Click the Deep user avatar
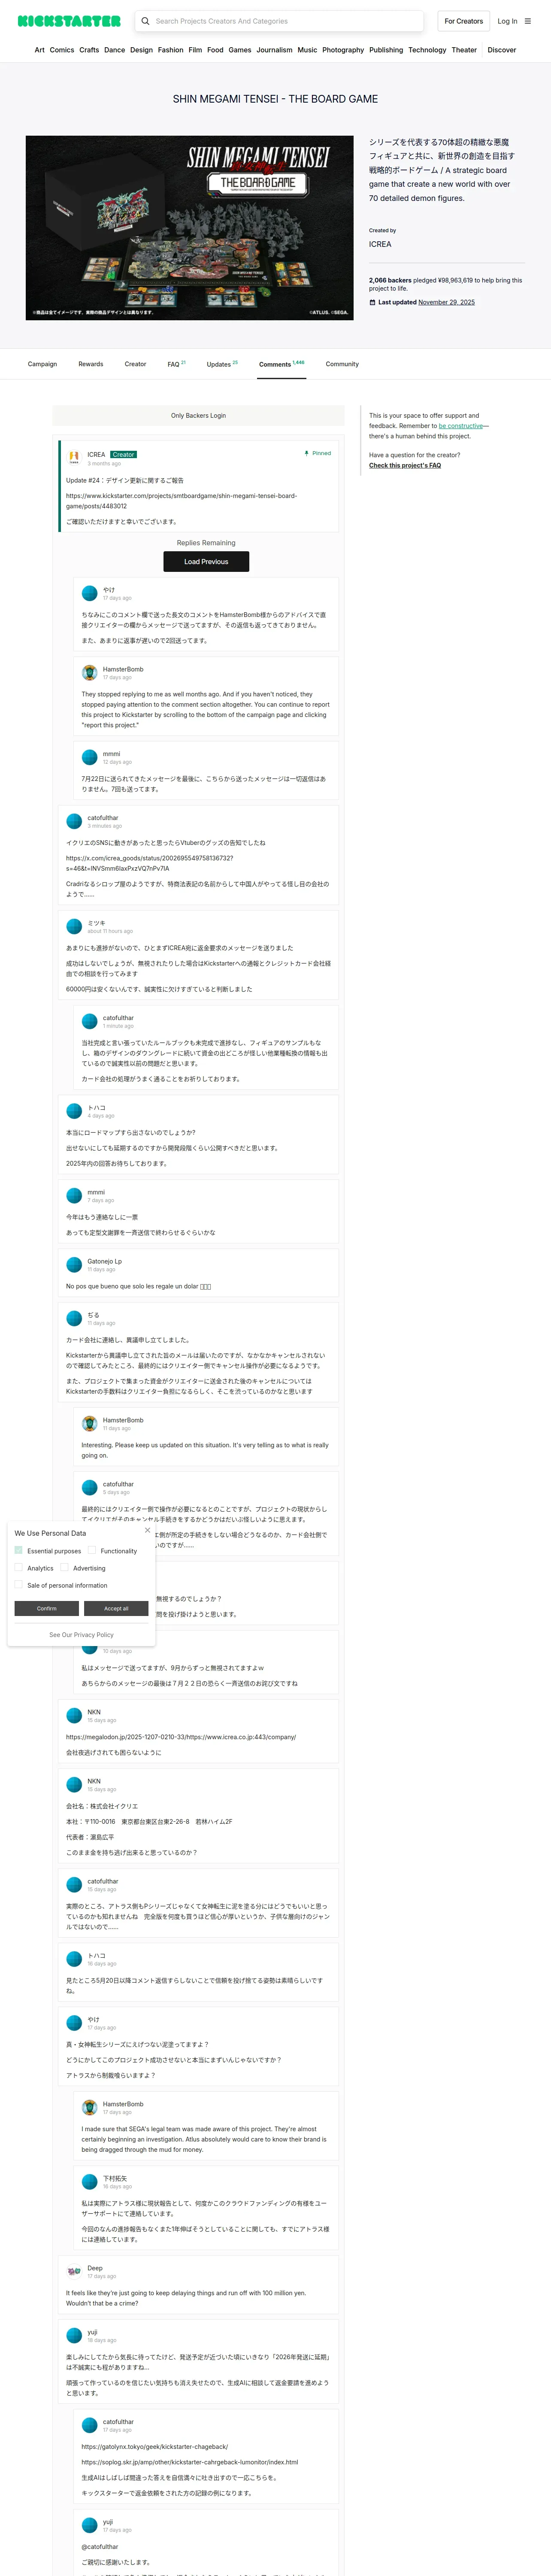 74,2271
